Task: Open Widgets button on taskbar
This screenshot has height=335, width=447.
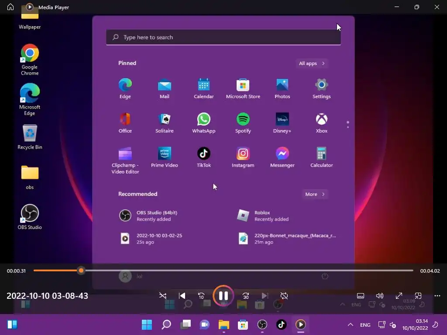Action: point(12,325)
